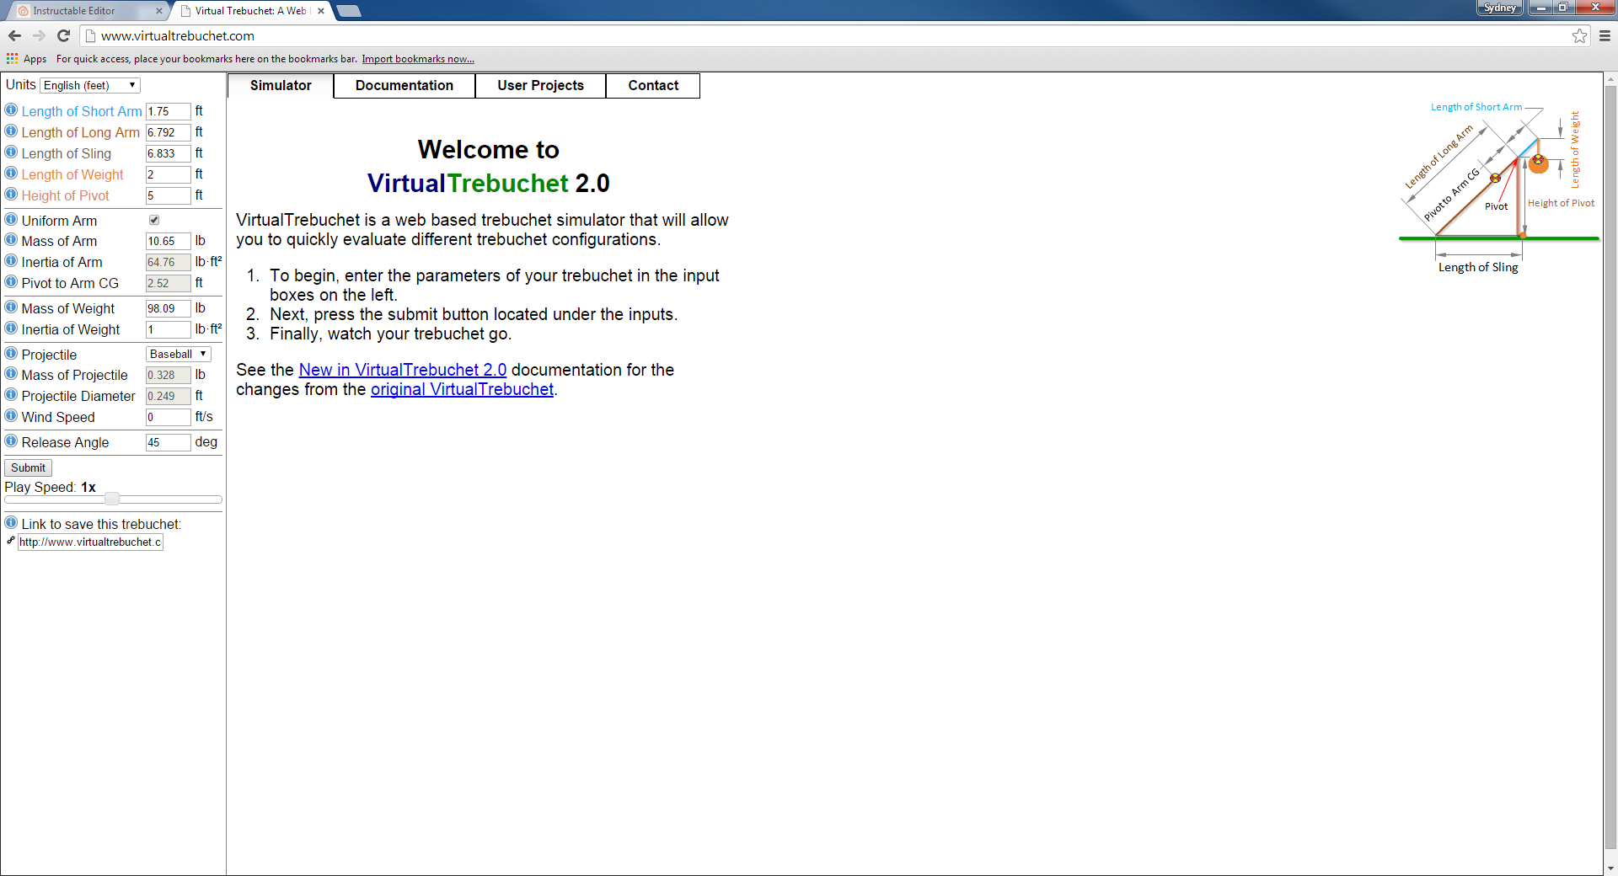Click info icon for Length of Short Arm

[x=11, y=109]
